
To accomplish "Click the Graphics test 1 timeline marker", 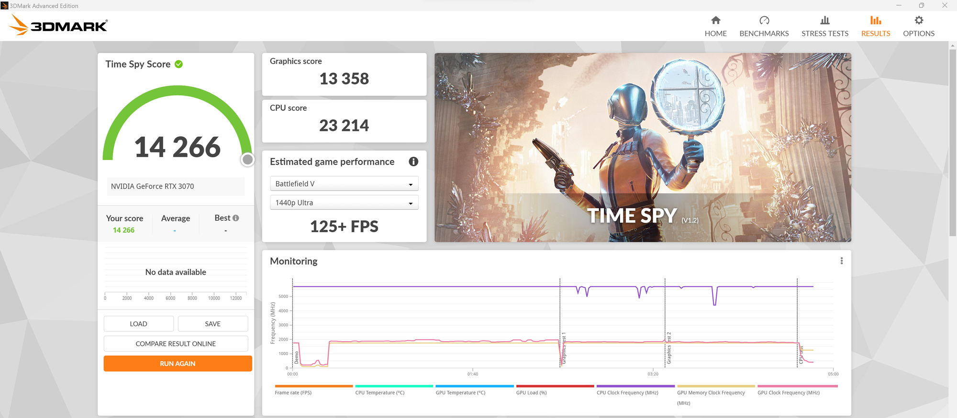I will tap(564, 348).
